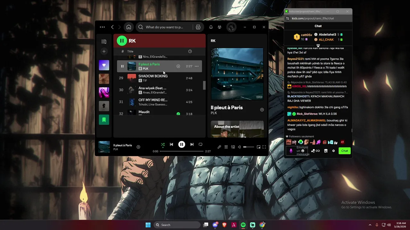Open artist TIF link

coord(145,80)
